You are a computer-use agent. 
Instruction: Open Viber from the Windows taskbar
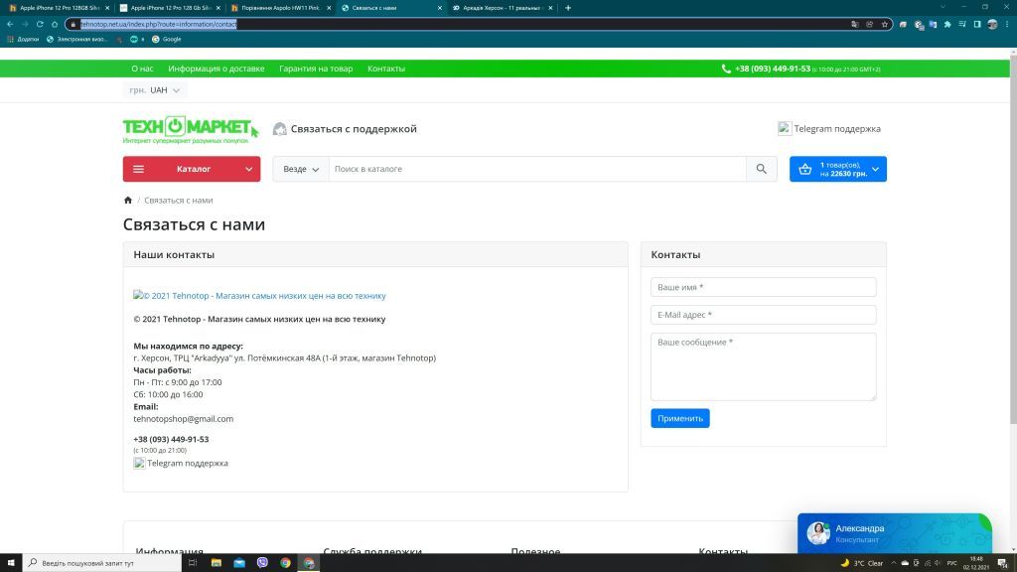tap(262, 563)
